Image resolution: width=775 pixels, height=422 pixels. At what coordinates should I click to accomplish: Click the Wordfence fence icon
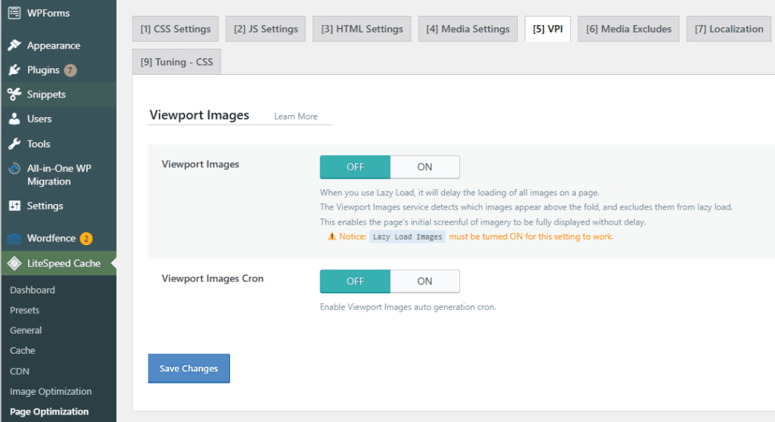(14, 239)
